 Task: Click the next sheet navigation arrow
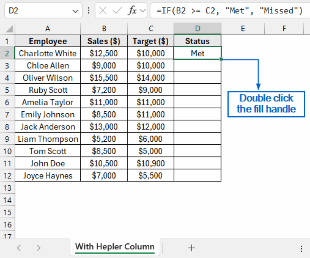point(38,248)
